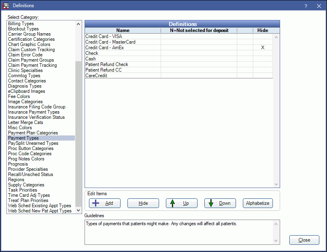Pick Treat' Plan Priorities category
327x252 pixels.
coord(41,200)
